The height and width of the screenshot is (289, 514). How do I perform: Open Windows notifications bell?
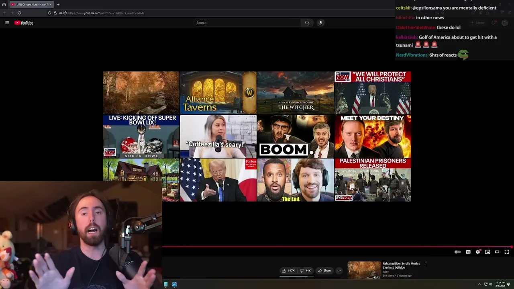[x=509, y=284]
